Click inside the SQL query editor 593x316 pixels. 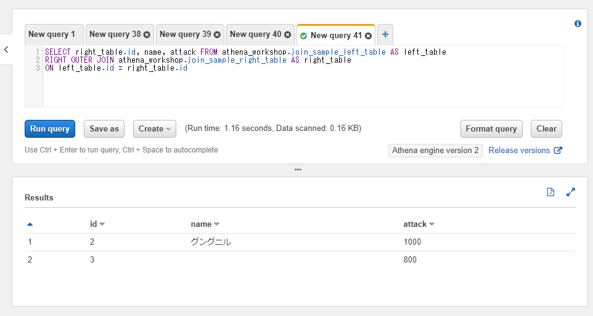click(x=302, y=86)
